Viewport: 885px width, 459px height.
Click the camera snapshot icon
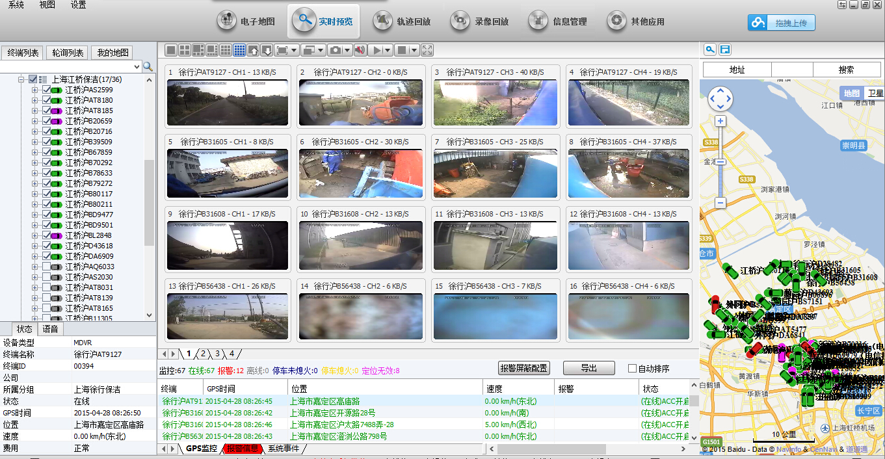coord(335,50)
